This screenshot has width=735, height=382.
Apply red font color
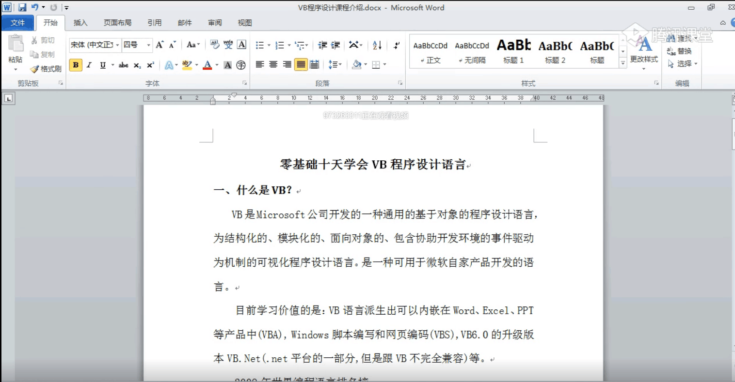tap(208, 65)
